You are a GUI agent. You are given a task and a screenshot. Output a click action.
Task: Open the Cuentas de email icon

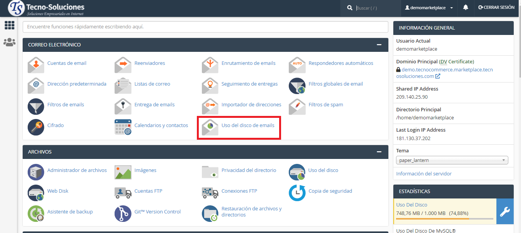[36, 64]
